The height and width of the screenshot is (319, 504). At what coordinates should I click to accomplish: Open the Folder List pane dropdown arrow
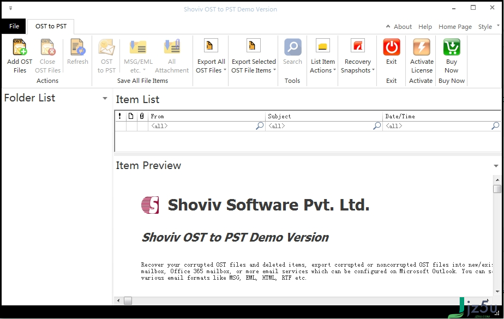point(105,98)
